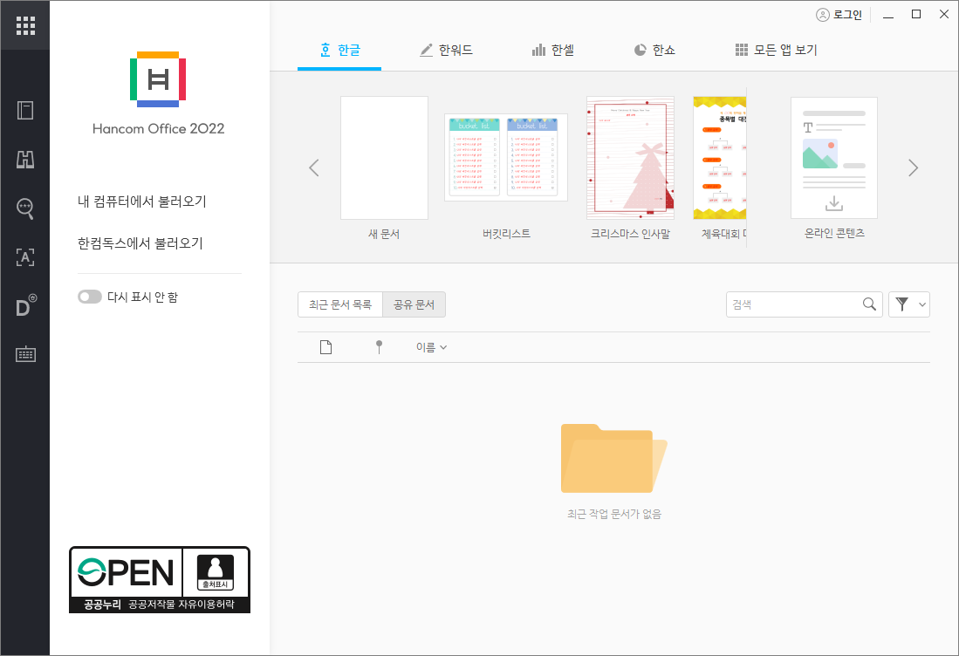Viewport: 959px width, 656px height.
Task: Show next templates with right arrow
Action: (913, 167)
